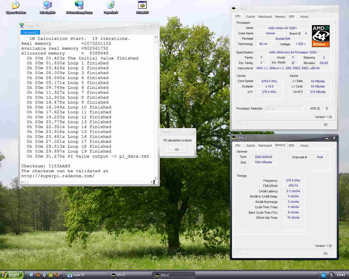Viewport: 349px width, 279px height.
Task: Select Memory tab in top CPU-Z
Action: tap(280, 17)
